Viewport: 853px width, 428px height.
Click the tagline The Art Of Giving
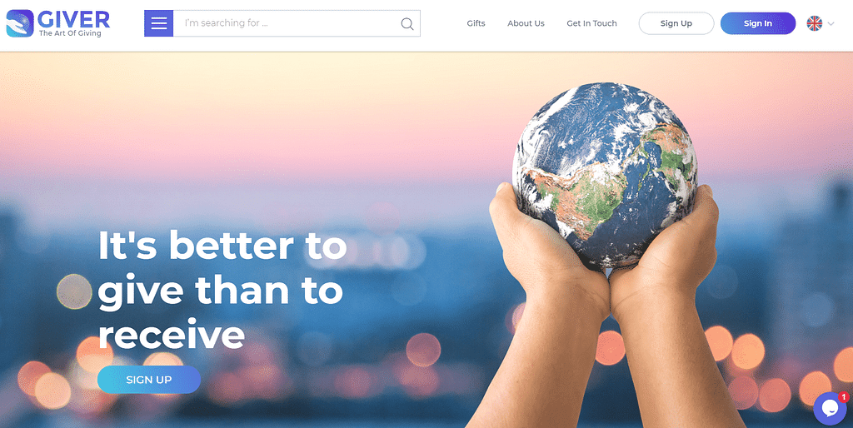point(70,33)
